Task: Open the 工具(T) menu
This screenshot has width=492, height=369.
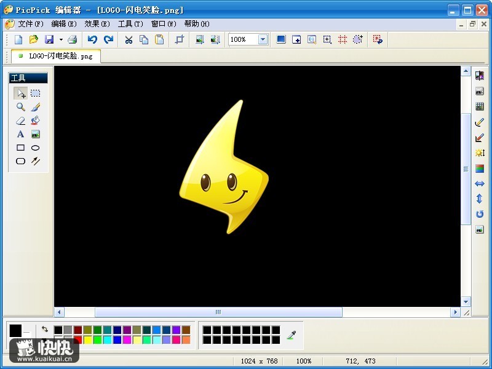Action: [130, 24]
